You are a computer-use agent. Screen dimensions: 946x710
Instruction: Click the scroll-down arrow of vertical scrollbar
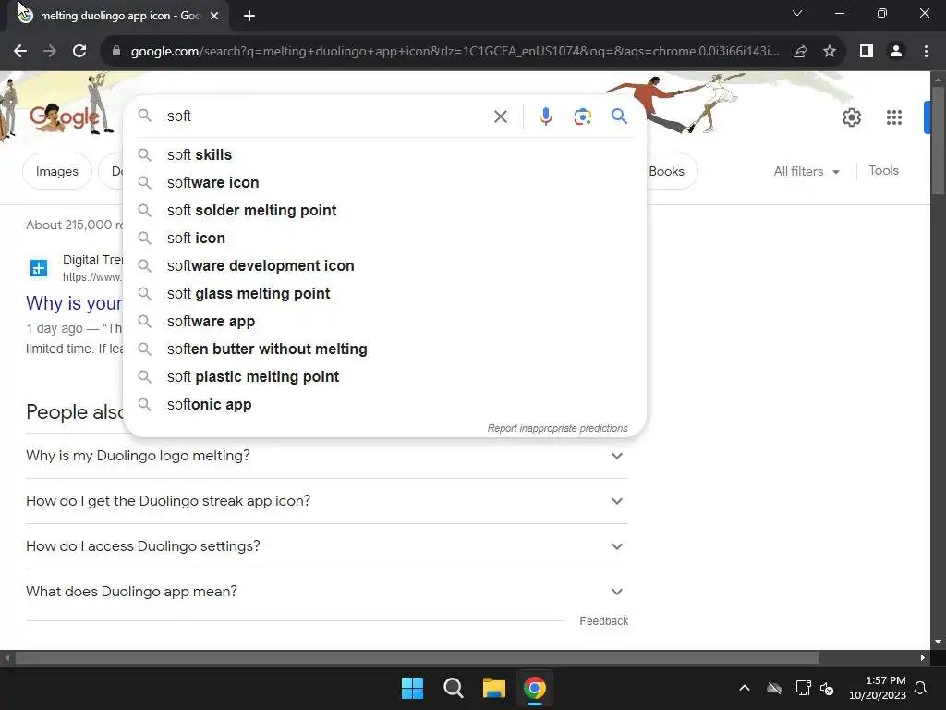tap(938, 642)
